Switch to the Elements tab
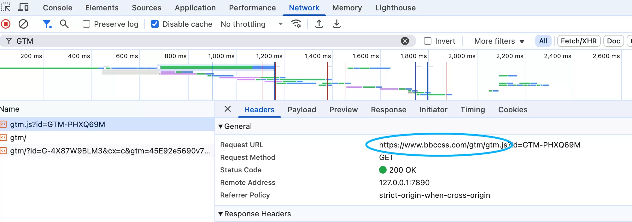 (102, 8)
